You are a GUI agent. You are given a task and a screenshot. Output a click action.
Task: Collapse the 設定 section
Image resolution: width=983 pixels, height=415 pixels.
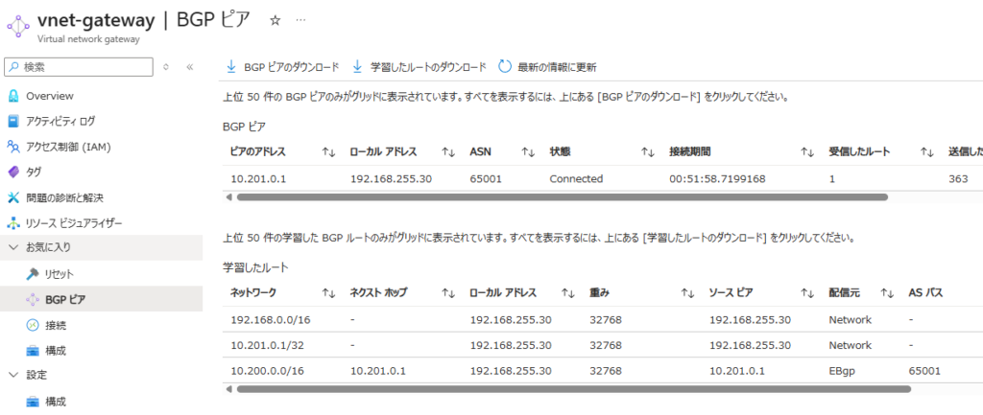(x=13, y=375)
